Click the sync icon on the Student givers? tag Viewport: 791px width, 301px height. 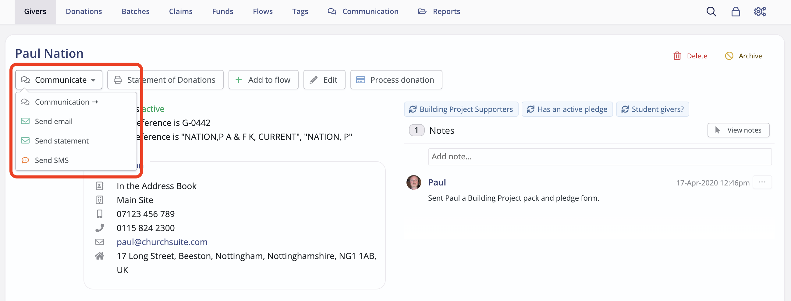(x=625, y=109)
